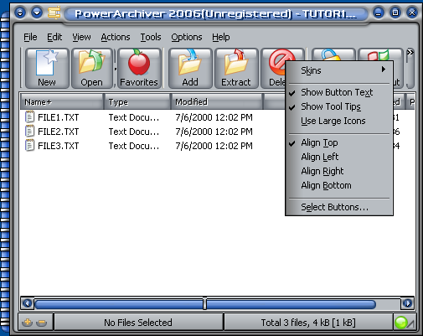Maximize the PowerArchiver window

pyautogui.click(x=395, y=13)
